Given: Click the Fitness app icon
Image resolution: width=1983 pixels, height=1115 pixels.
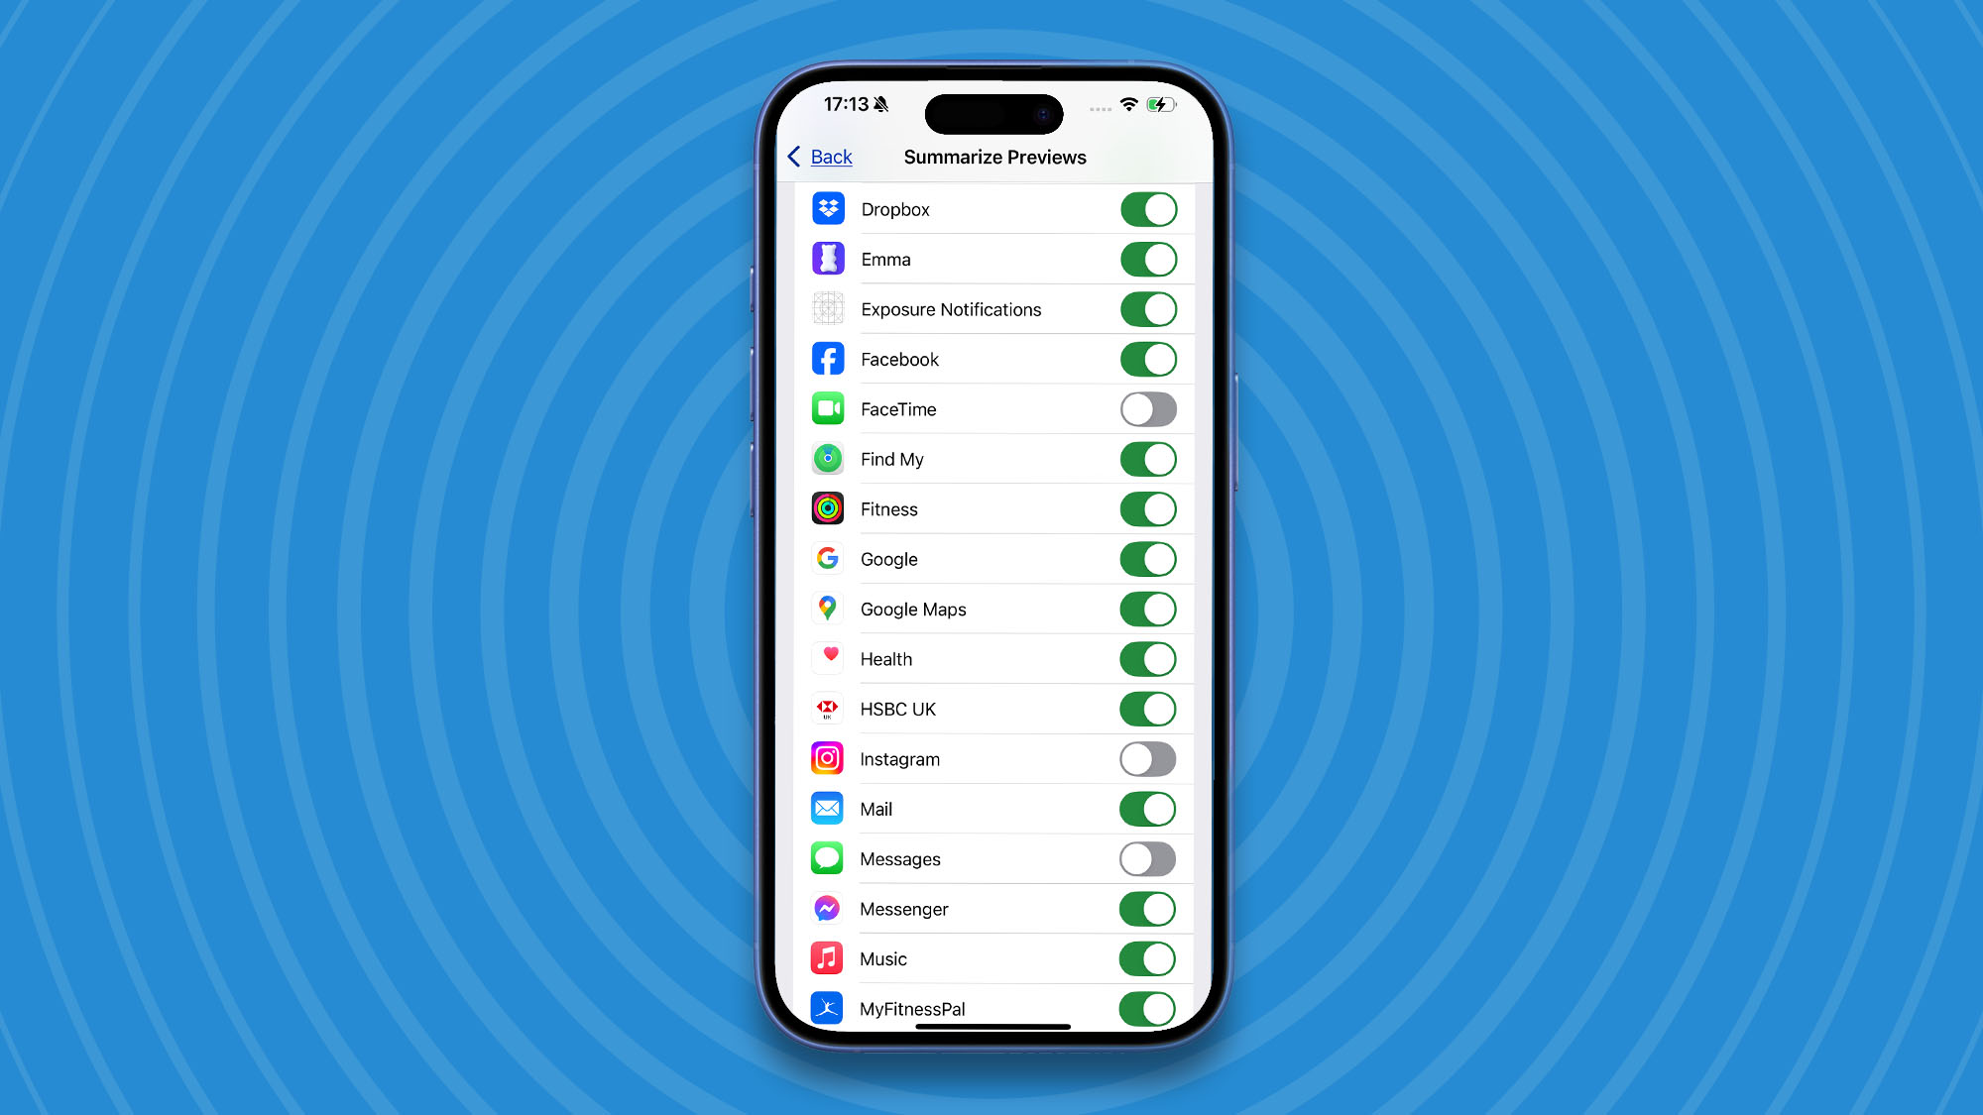Looking at the screenshot, I should pyautogui.click(x=827, y=507).
